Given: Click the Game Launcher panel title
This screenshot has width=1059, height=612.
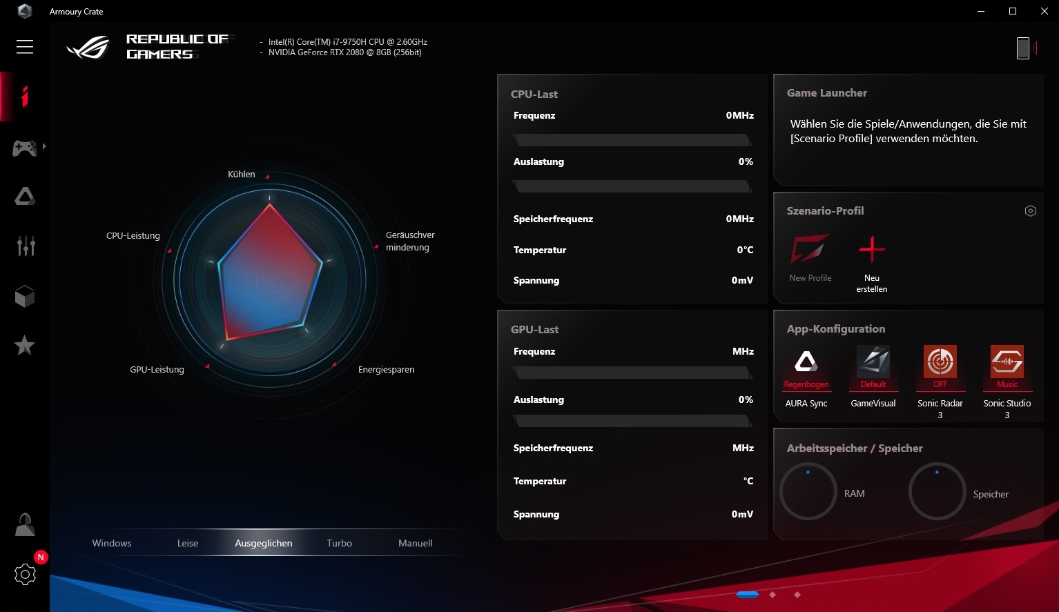Looking at the screenshot, I should pyautogui.click(x=827, y=93).
